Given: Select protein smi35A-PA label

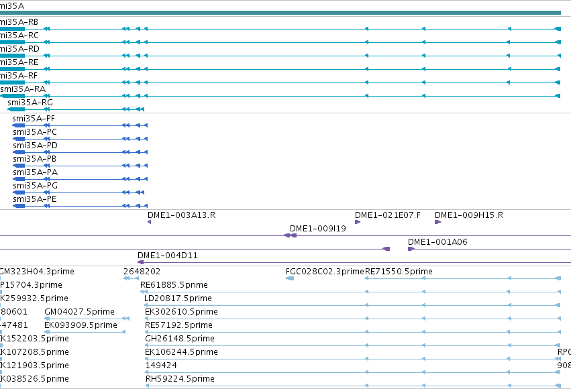Looking at the screenshot, I should coord(36,172).
